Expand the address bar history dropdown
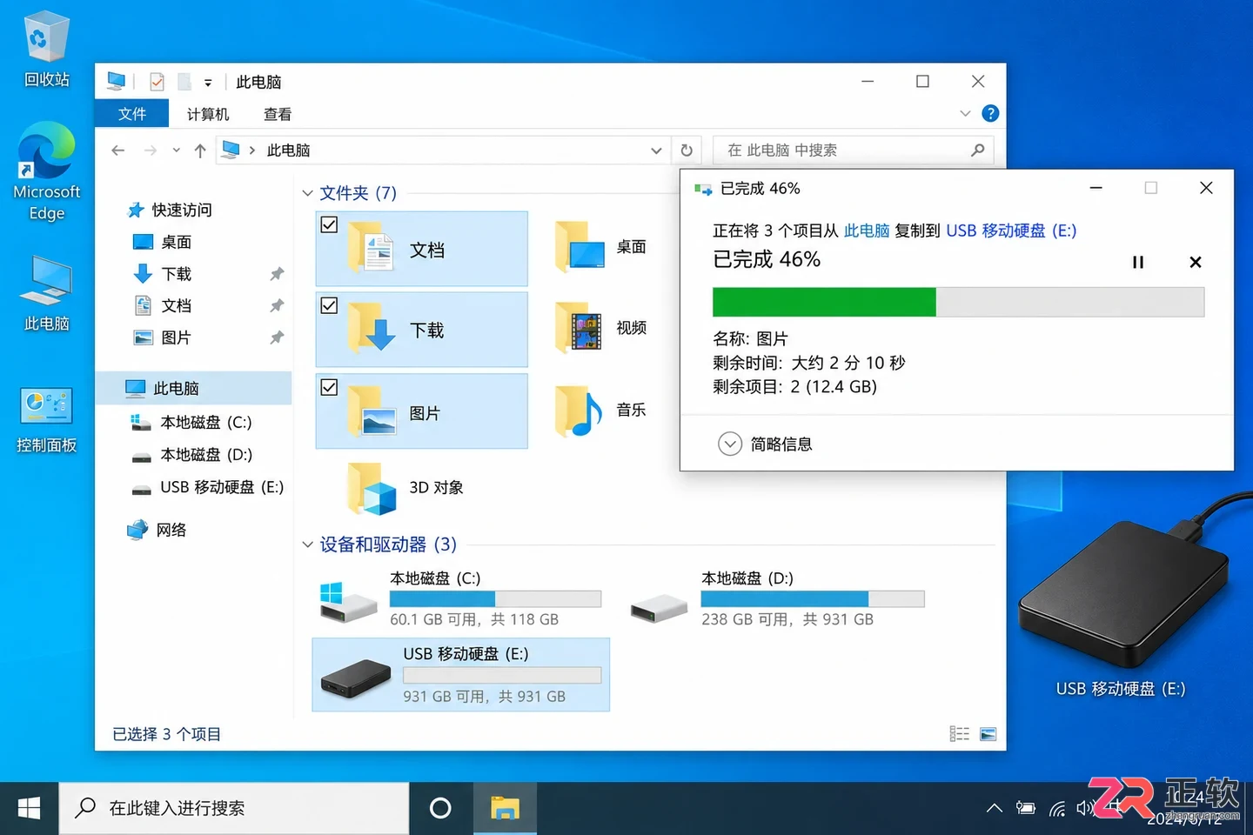The width and height of the screenshot is (1253, 835). (656, 150)
